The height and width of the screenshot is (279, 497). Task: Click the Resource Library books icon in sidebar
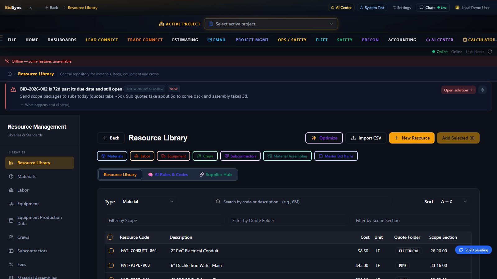point(11,163)
